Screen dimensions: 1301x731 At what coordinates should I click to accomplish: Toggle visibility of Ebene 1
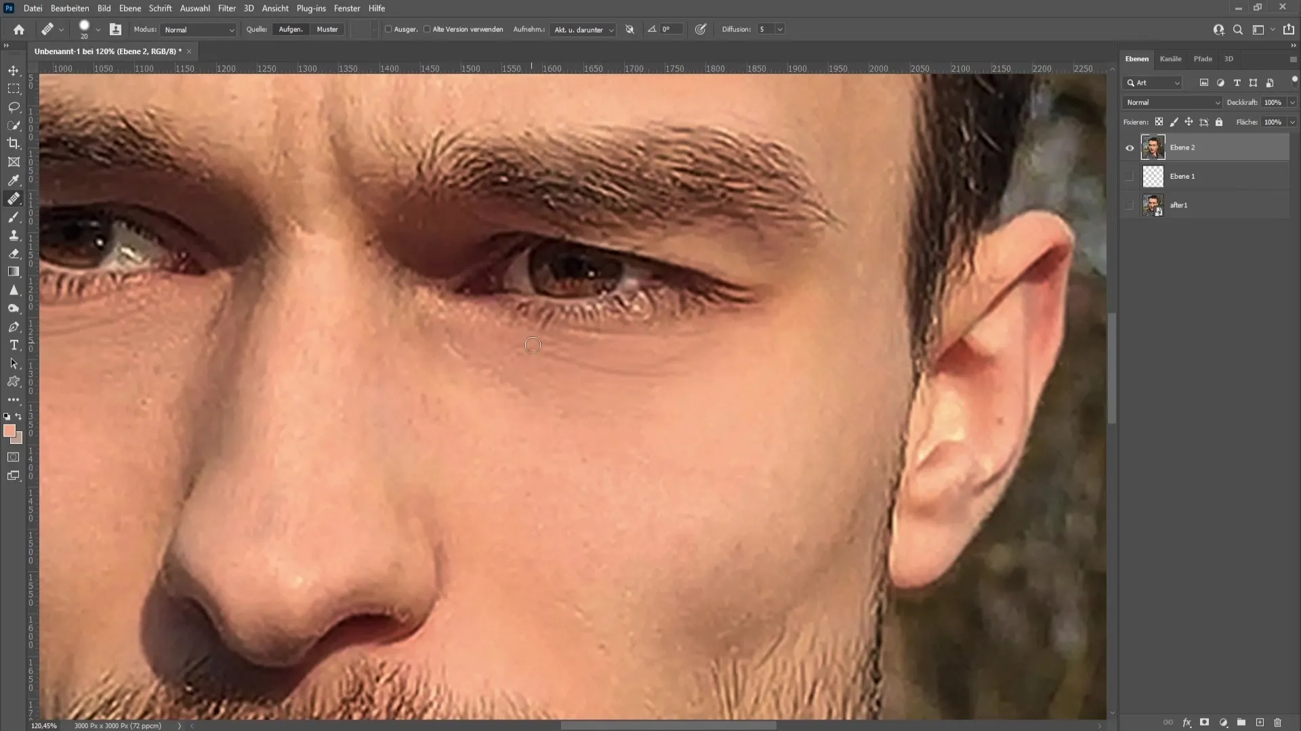pos(1130,176)
